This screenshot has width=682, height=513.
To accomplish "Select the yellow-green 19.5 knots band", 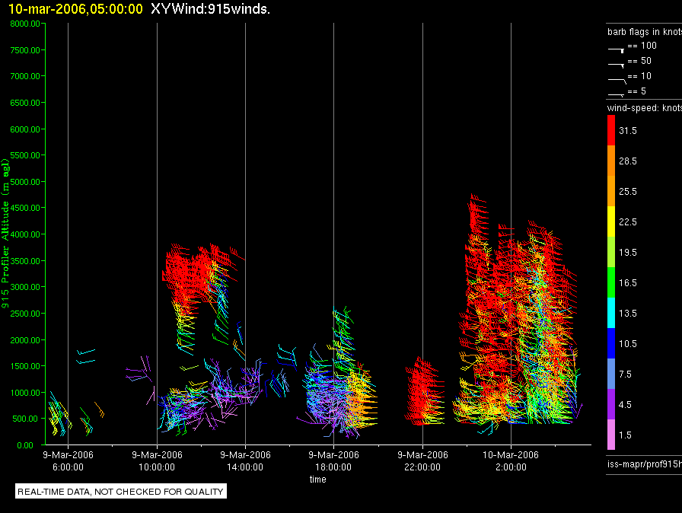I will 611,252.
